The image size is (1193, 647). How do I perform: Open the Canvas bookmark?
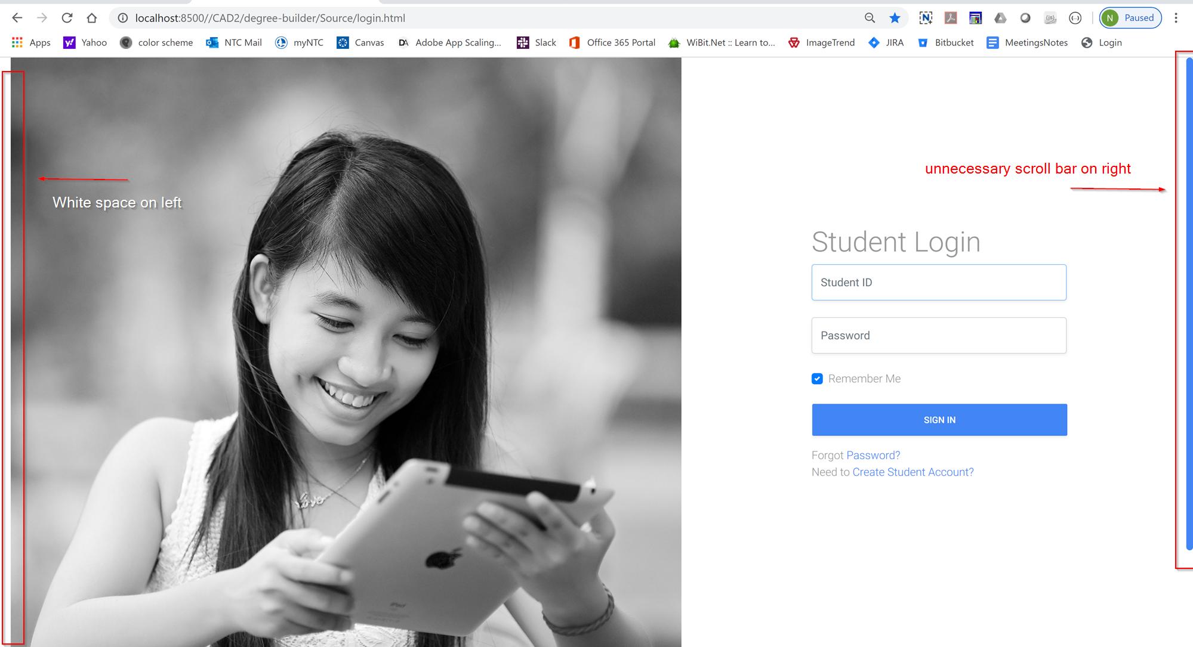click(361, 42)
